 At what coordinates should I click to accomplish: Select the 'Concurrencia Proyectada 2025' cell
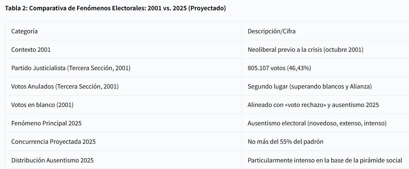pyautogui.click(x=123, y=142)
